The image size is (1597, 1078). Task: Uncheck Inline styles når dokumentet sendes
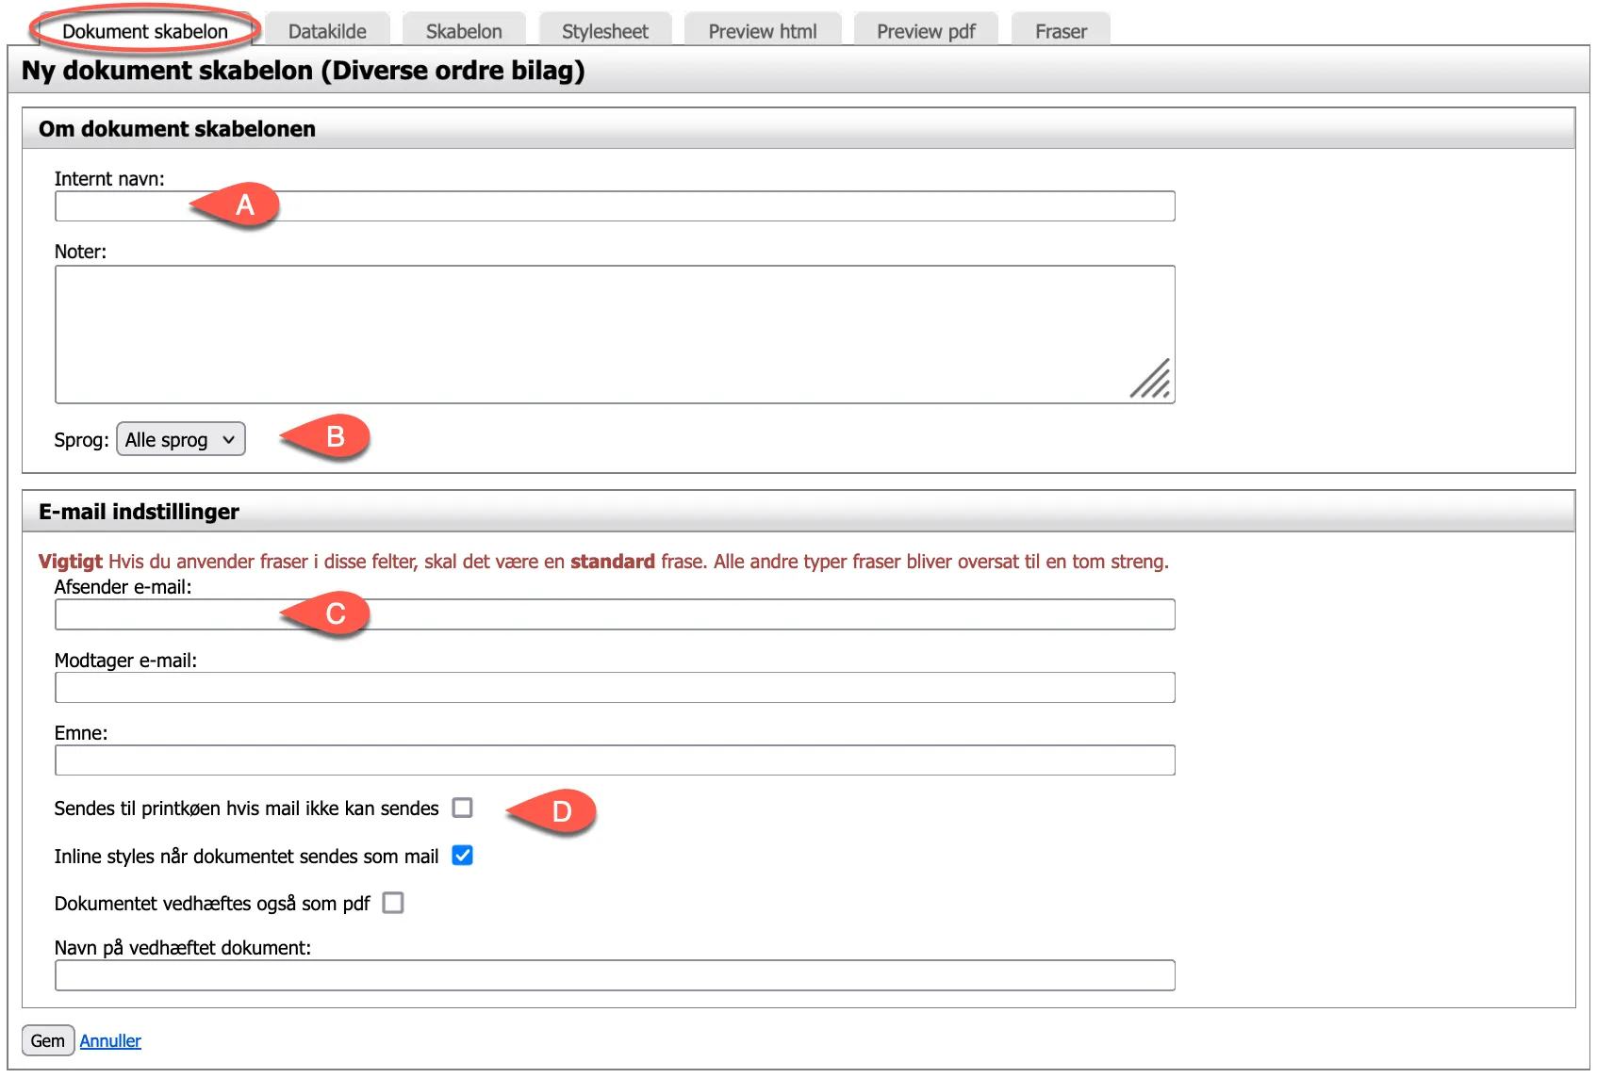point(462,856)
